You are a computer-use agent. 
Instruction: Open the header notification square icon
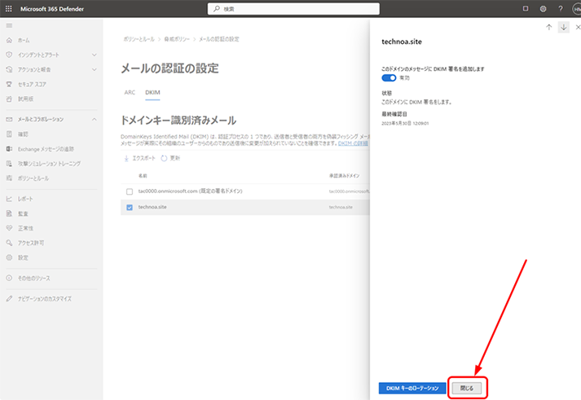click(x=526, y=8)
